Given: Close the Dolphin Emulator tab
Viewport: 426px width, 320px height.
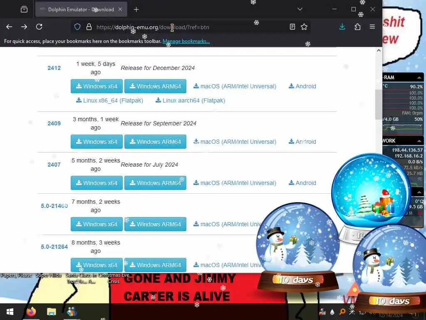Looking at the screenshot, I should point(120,9).
